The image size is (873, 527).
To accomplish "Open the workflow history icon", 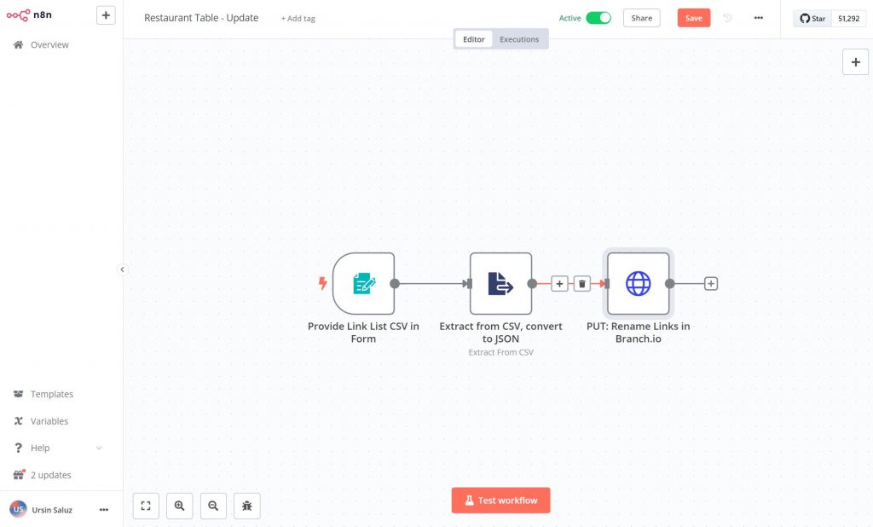I will point(727,18).
